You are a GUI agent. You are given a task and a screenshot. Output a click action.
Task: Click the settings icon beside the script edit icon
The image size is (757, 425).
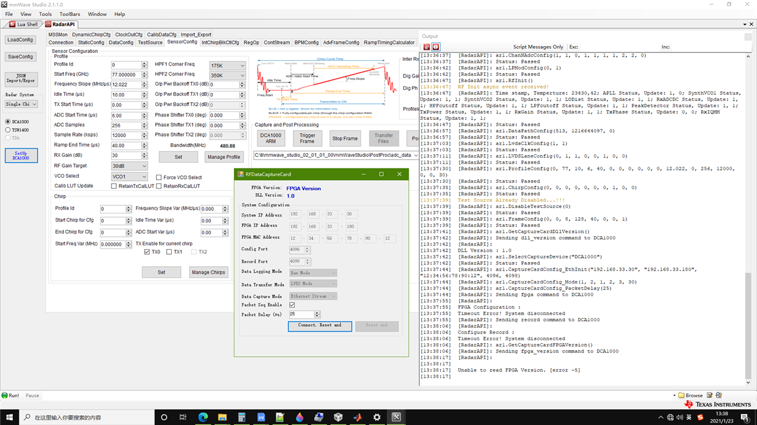click(719, 395)
